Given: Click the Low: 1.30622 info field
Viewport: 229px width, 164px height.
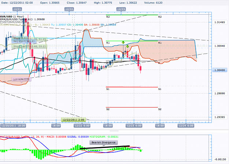Looking at the screenshot, I should (128, 3).
